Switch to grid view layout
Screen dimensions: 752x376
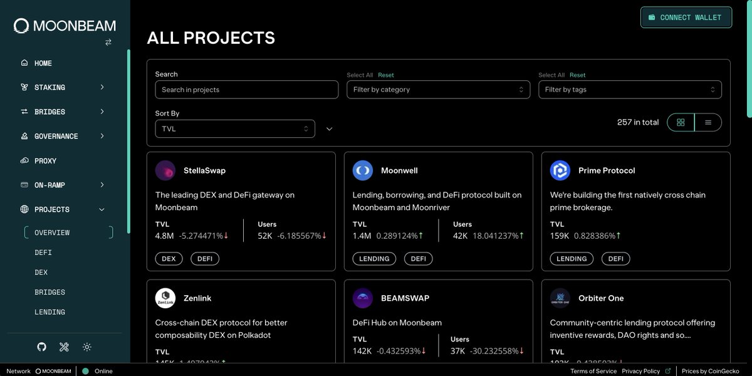pos(681,122)
